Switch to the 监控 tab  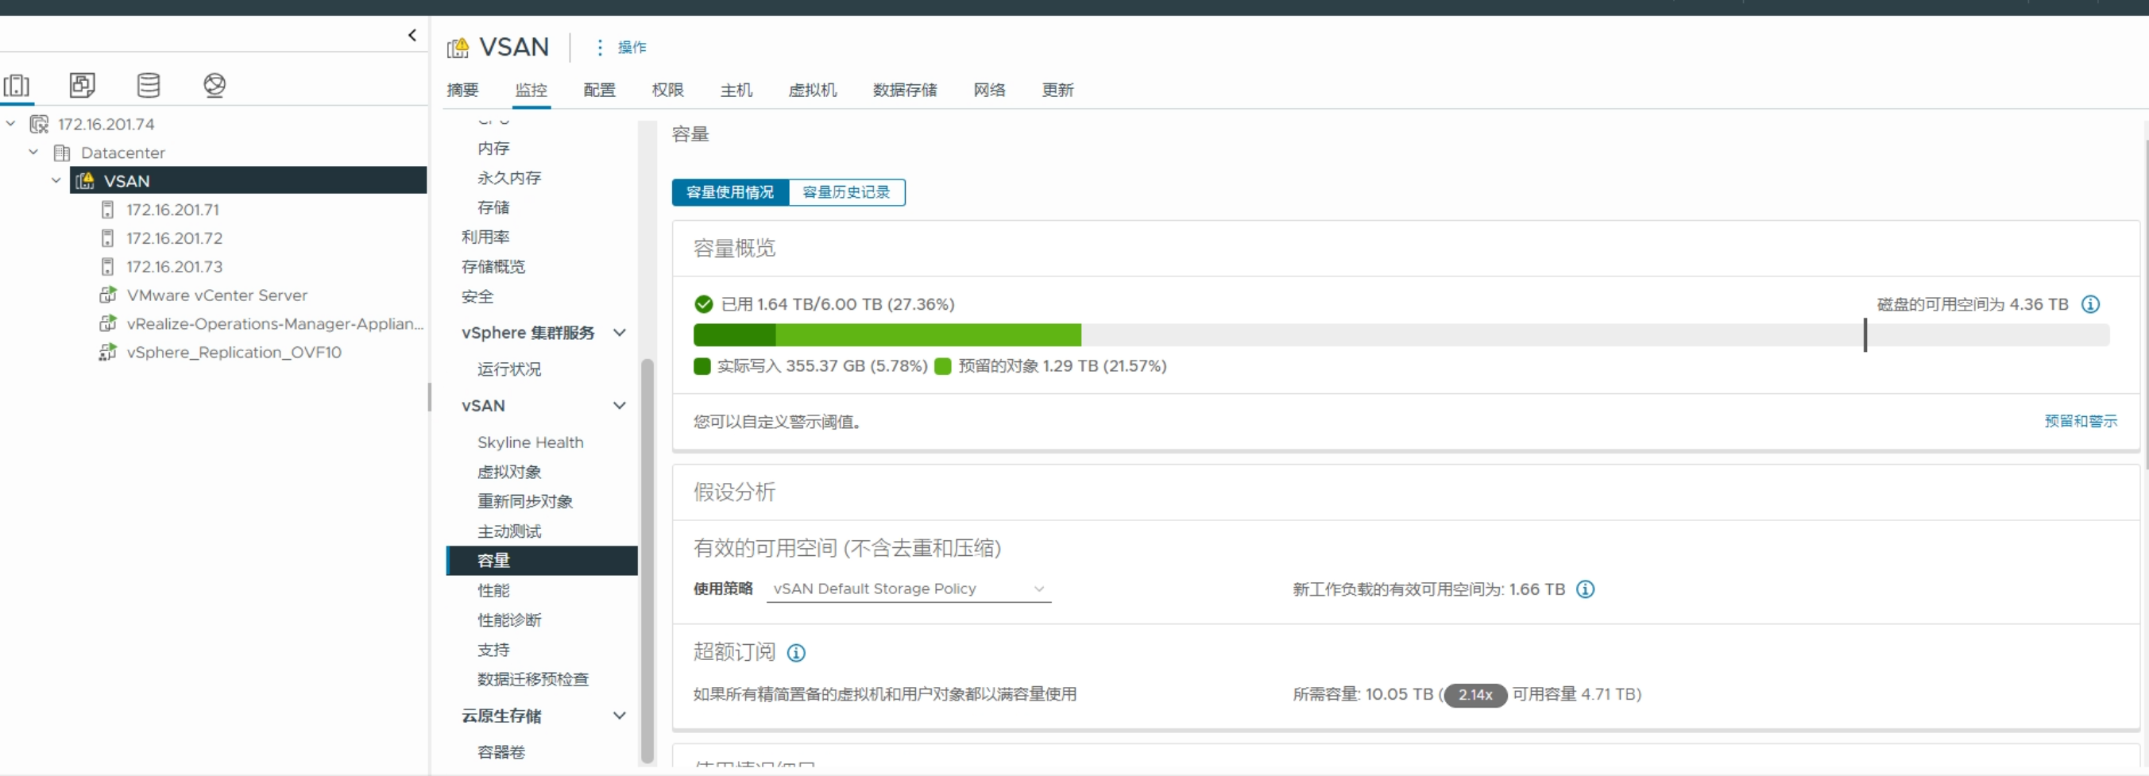531,90
